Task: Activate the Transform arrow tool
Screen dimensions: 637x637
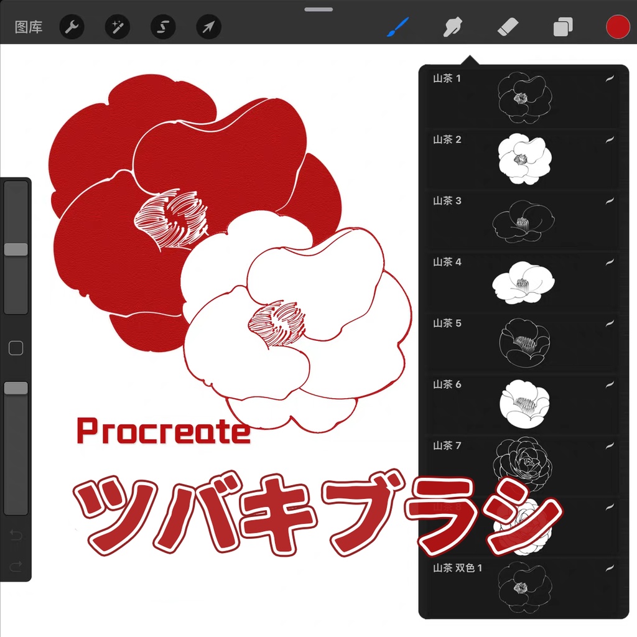Action: pyautogui.click(x=209, y=27)
